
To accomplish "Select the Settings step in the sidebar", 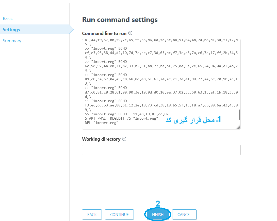I will pos(11,30).
